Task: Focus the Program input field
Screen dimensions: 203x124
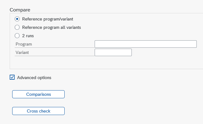Action: click(x=146, y=44)
